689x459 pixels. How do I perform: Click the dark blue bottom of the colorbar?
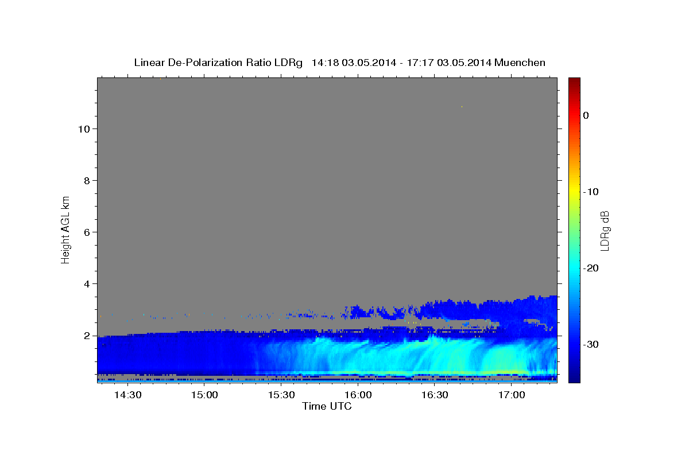[574, 378]
